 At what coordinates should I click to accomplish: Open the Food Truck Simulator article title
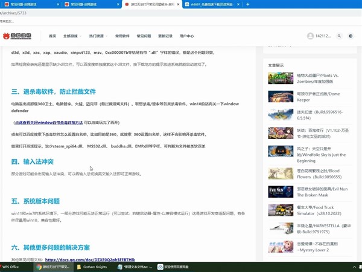pyautogui.click(x=319, y=210)
